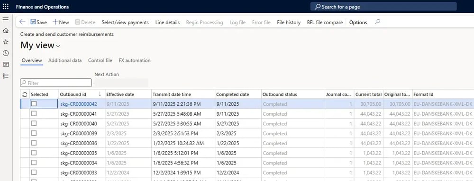Viewport: 474px width, 181px height.
Task: Sort by Outbound id column header
Action: 82,94
